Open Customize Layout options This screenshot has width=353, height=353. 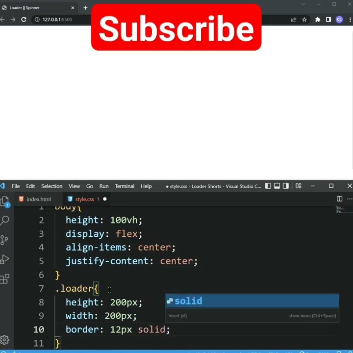coord(299,186)
